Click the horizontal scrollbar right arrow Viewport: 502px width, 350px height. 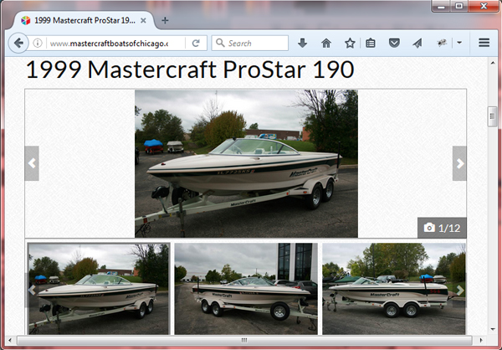coord(481,340)
